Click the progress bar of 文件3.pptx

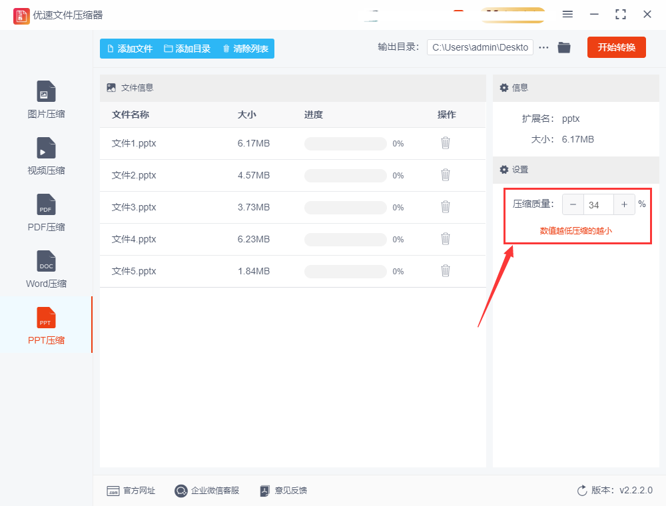345,207
